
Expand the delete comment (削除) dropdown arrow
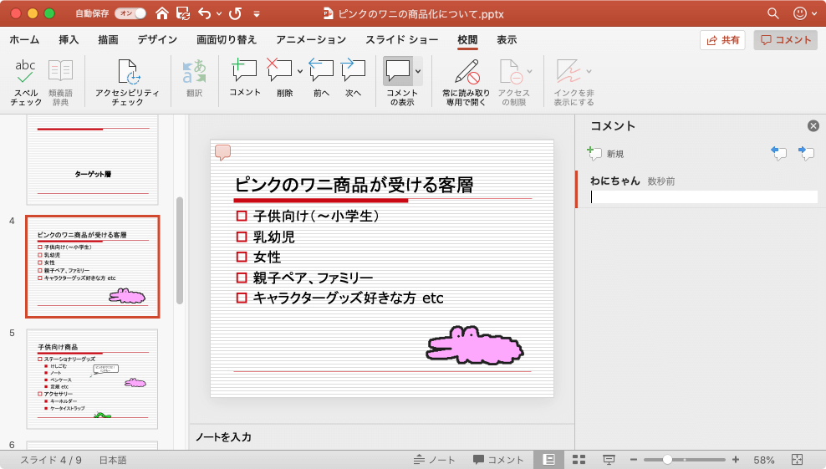[x=299, y=71]
